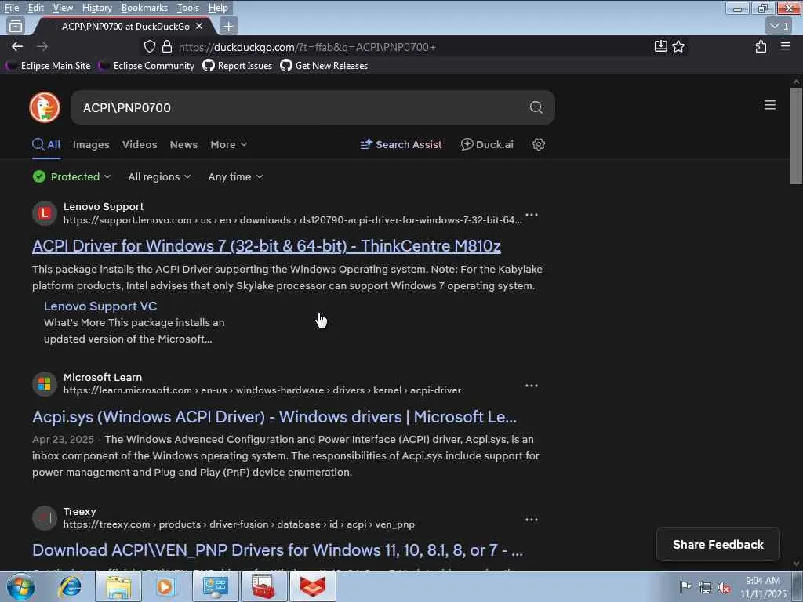The image size is (803, 602).
Task: Open Report Issues bookmark
Action: point(237,66)
